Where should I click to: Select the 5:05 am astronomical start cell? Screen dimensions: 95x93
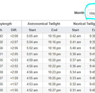(32, 36)
